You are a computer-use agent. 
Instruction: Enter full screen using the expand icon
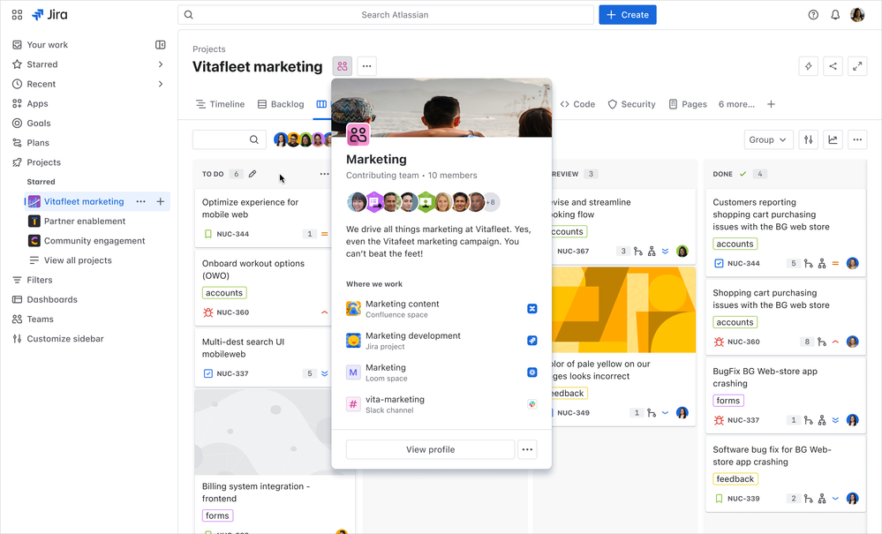coord(857,65)
